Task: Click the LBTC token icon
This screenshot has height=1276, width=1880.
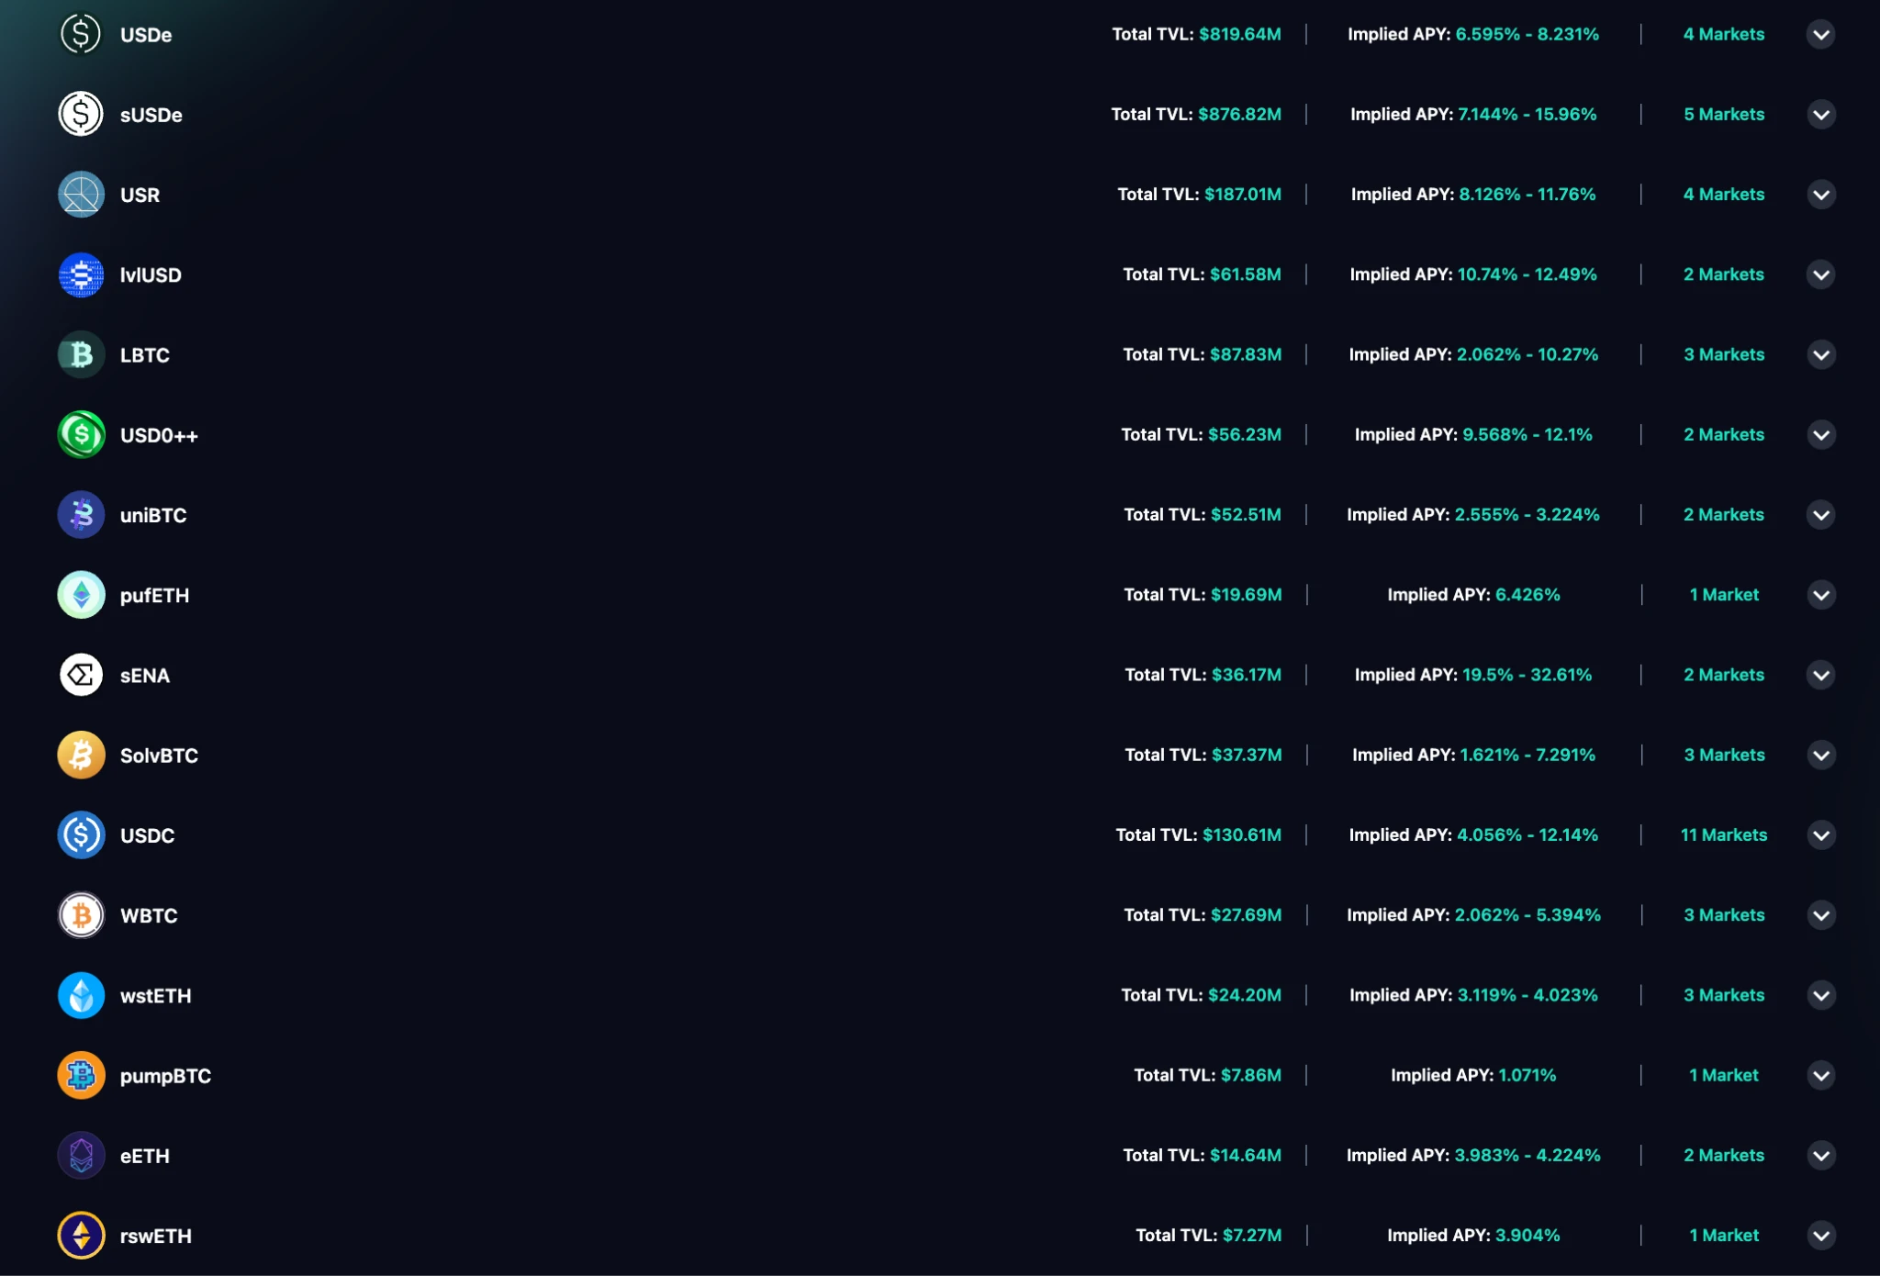Action: (x=81, y=355)
